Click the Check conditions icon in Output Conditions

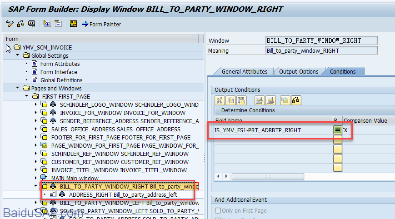click(296, 100)
